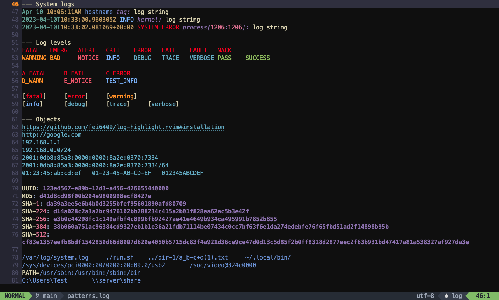Click the 46:1 cursor position indicator
Viewport: 499px width, 300px height.
tap(483, 296)
